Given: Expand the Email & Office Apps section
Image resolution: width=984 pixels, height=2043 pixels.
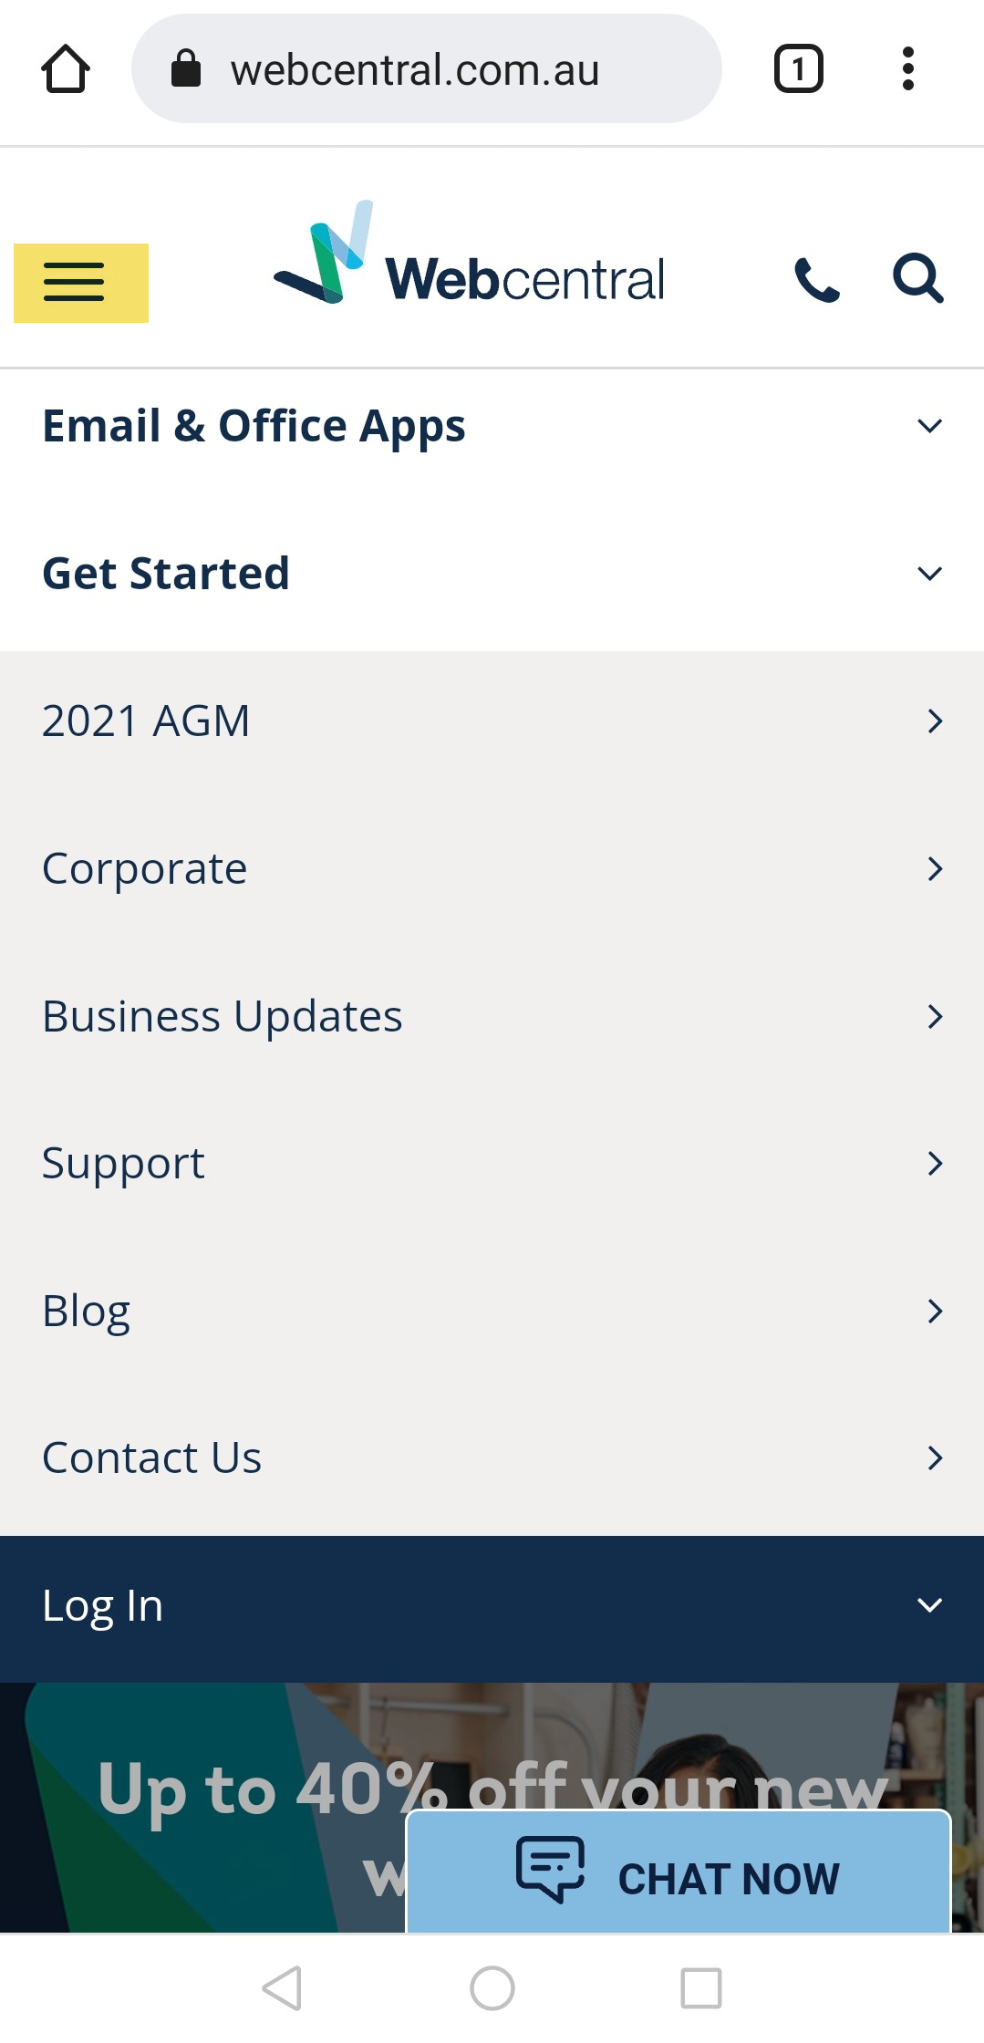Looking at the screenshot, I should [x=492, y=426].
